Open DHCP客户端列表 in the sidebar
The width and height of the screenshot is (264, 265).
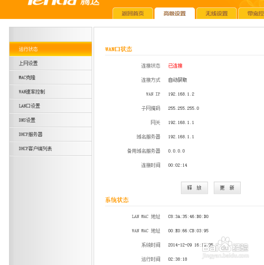click(51, 149)
